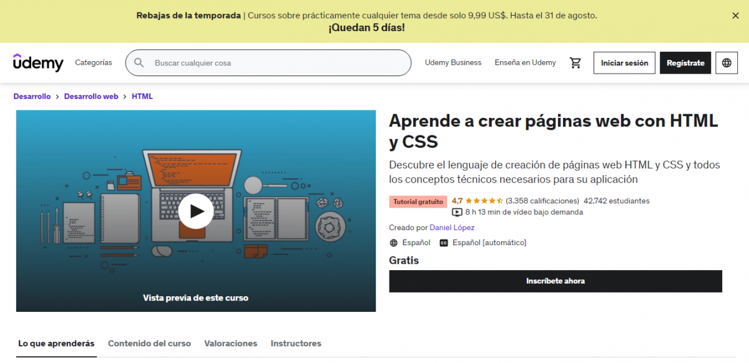
Task: Switch to Valoraciones tab
Action: click(x=231, y=344)
